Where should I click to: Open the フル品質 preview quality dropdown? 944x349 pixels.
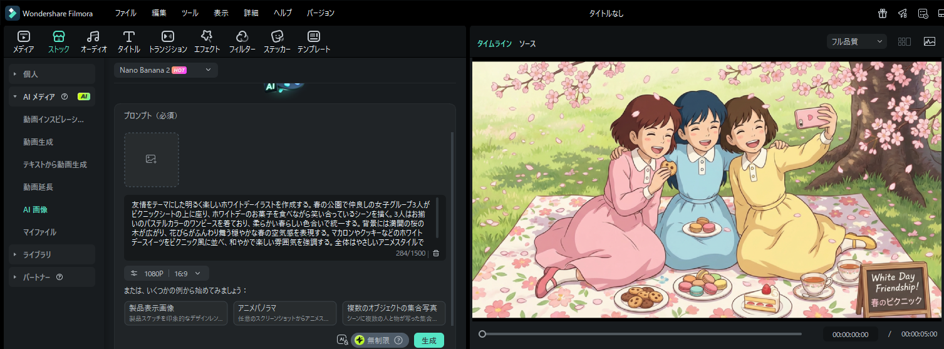[856, 41]
